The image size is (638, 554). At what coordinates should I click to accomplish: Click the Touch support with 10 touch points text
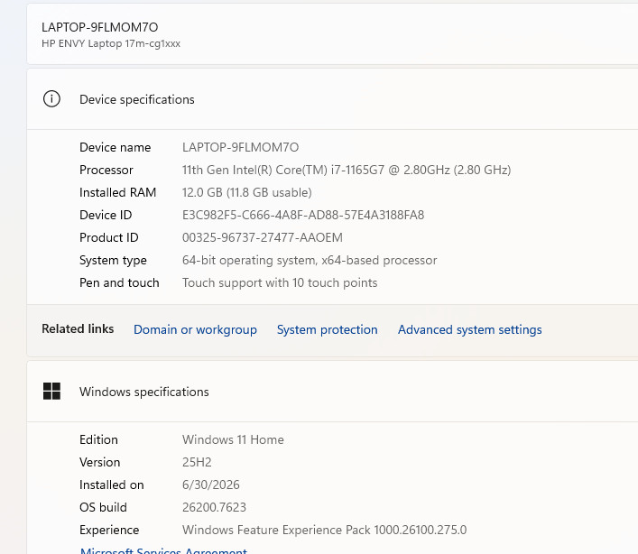pos(280,282)
